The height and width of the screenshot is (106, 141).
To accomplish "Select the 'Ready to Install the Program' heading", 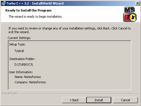I will (28, 10).
